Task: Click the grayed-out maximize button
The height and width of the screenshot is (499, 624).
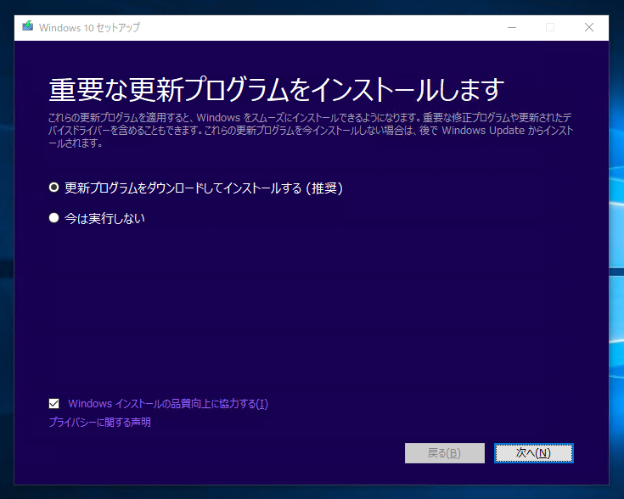Action: click(x=550, y=27)
